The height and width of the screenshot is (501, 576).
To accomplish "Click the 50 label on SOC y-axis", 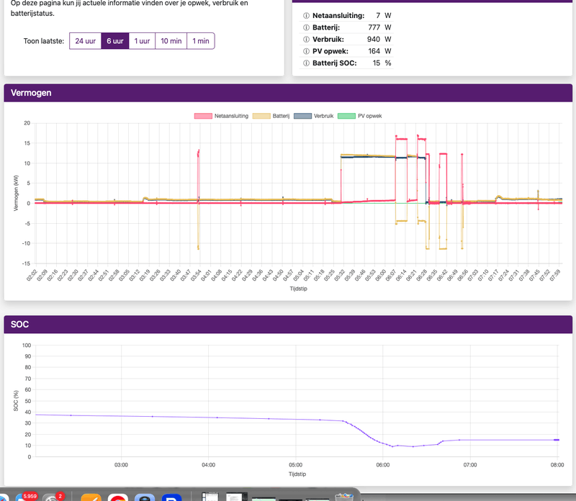I will 28,401.
